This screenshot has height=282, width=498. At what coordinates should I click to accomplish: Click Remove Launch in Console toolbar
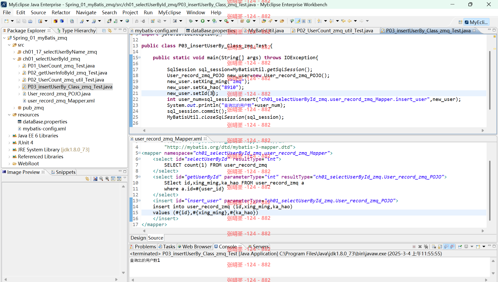pos(420,247)
